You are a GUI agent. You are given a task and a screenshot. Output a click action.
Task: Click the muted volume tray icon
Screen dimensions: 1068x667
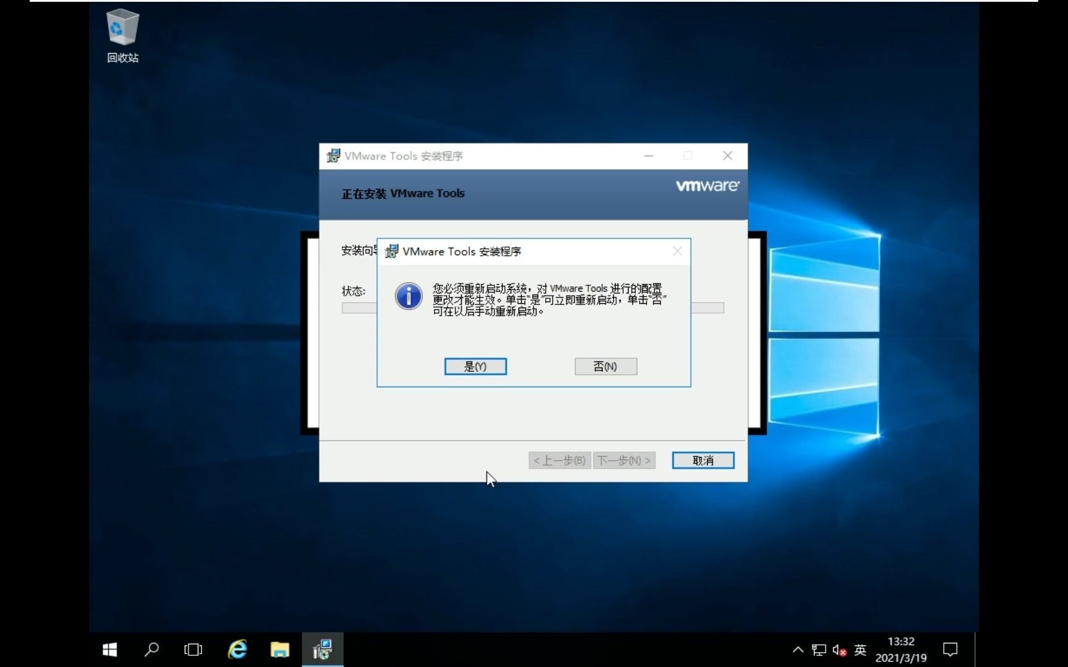(x=839, y=650)
